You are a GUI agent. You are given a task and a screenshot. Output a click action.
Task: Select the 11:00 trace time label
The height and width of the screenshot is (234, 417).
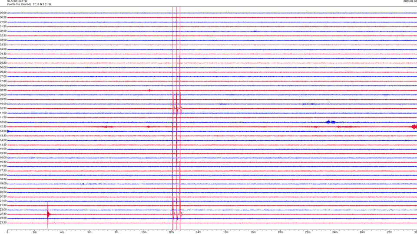3,113
